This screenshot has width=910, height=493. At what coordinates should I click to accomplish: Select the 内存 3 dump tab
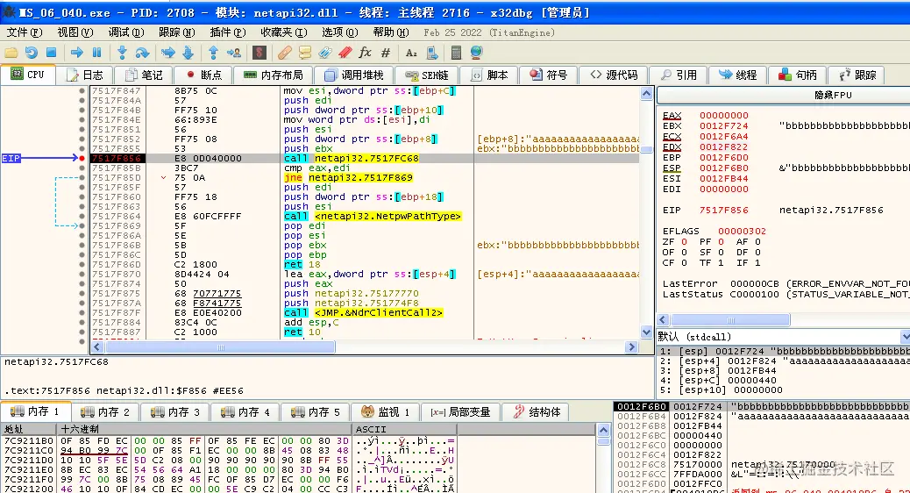pyautogui.click(x=175, y=411)
